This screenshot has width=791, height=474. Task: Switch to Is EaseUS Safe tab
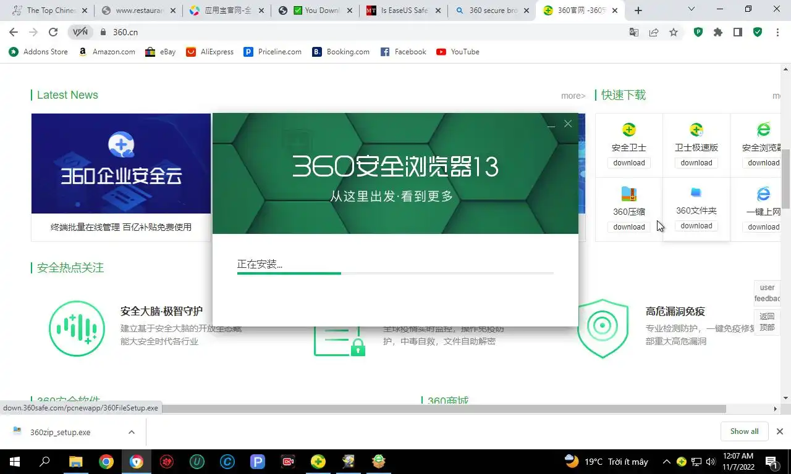[405, 10]
